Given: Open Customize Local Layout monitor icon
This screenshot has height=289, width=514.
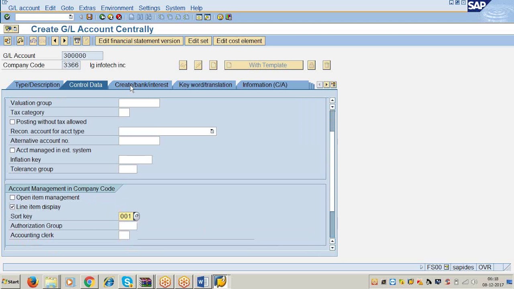Looking at the screenshot, I should pos(228,17).
